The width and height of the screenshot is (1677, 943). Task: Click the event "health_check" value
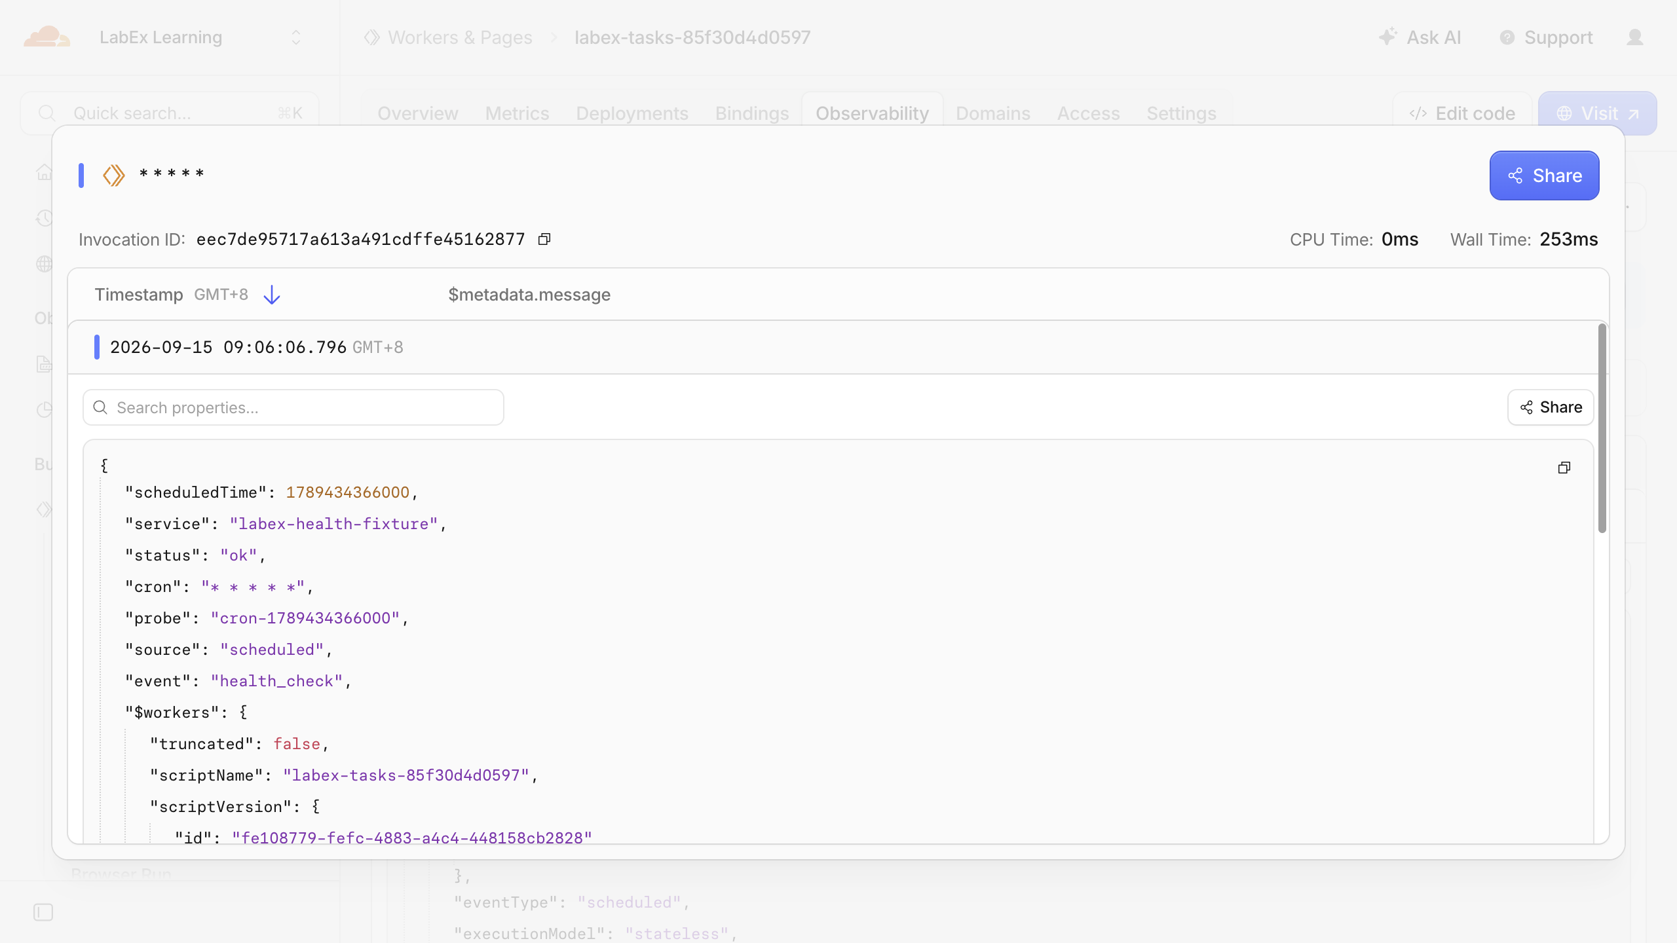[x=276, y=681]
